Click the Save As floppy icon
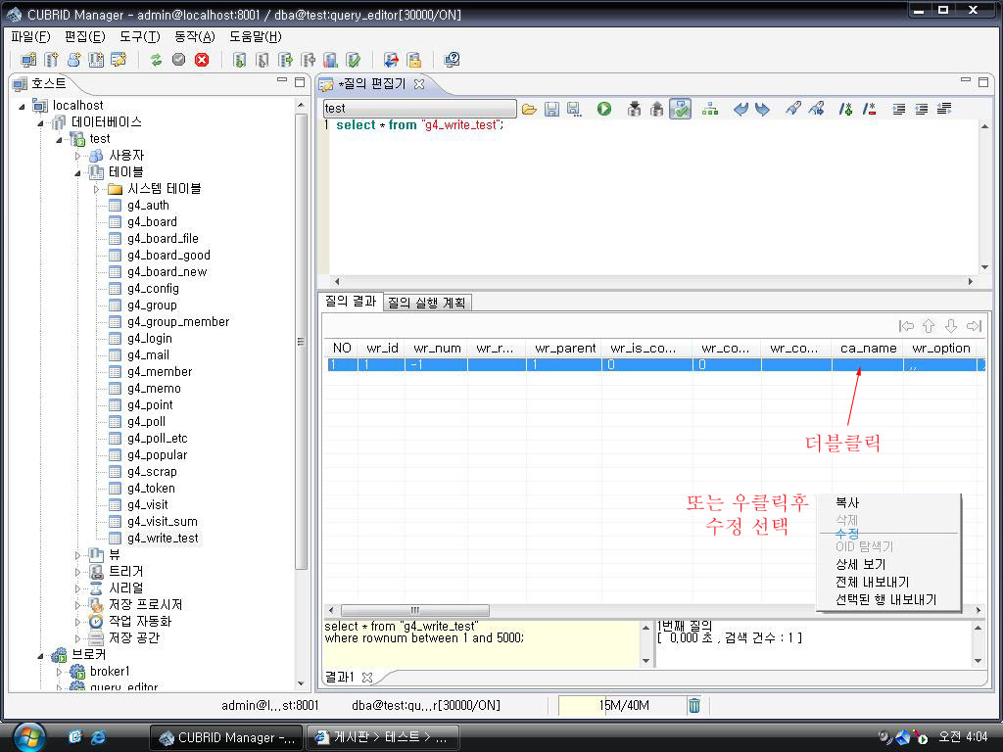 (574, 109)
